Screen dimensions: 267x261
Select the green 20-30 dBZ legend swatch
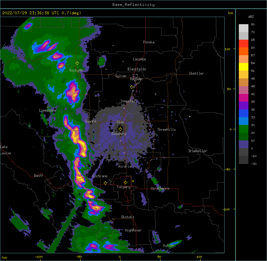(243, 129)
